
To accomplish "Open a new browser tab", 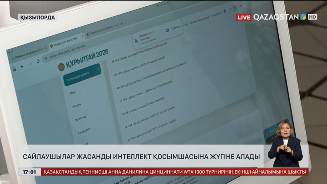I will [121, 24].
